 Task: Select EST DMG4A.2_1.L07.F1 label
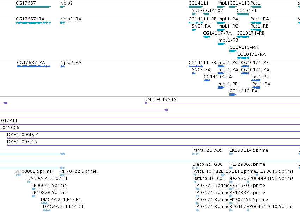[48, 179]
